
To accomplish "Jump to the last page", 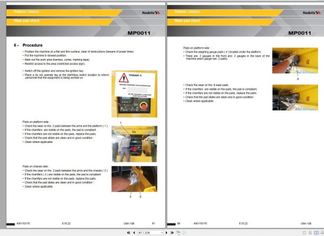I will point(172,233).
